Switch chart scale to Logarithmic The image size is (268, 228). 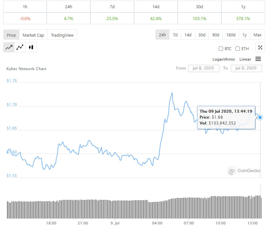coord(224,59)
